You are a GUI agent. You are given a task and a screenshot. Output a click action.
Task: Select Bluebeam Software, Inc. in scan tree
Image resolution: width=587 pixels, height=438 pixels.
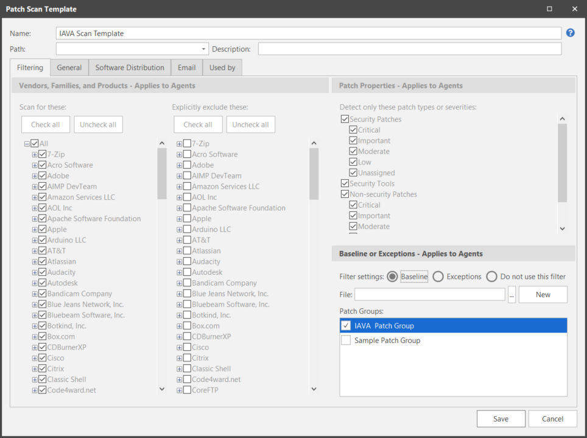click(x=86, y=316)
